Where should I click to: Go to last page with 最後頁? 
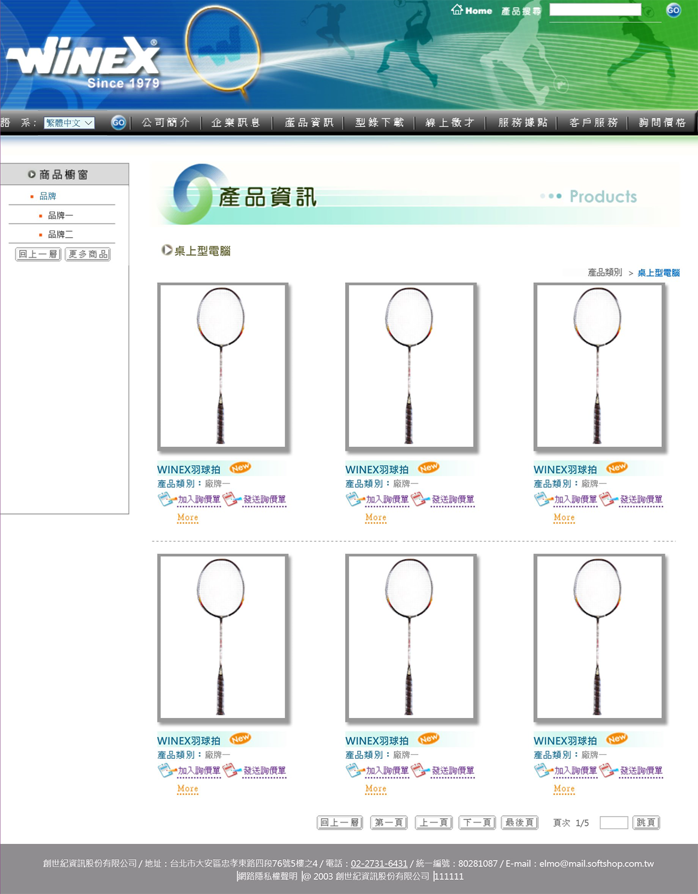tap(520, 823)
